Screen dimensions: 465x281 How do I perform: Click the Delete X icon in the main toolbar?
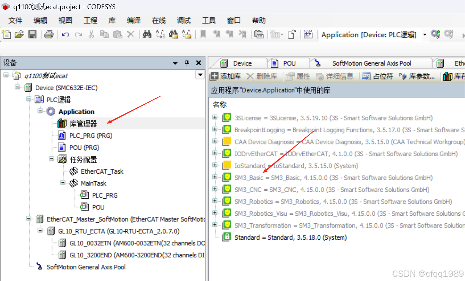[x=130, y=35]
